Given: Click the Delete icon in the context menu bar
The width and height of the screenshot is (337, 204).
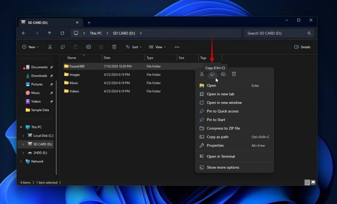Looking at the screenshot, I should (x=234, y=74).
